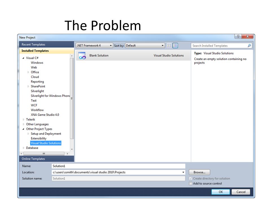
Task: Click the search magnifier icon
Action: [x=249, y=46]
